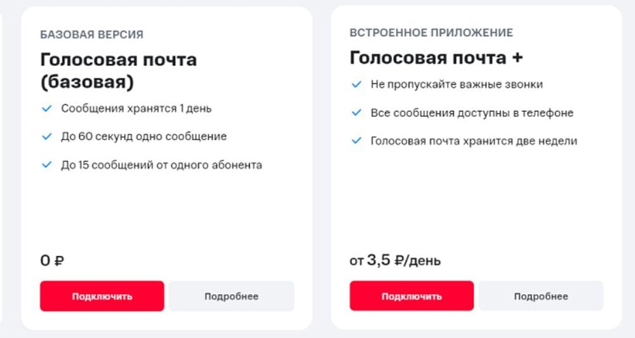The height and width of the screenshot is (338, 635).
Task: Click the 'от 3,5 ₽/день' price
Action: point(395,260)
